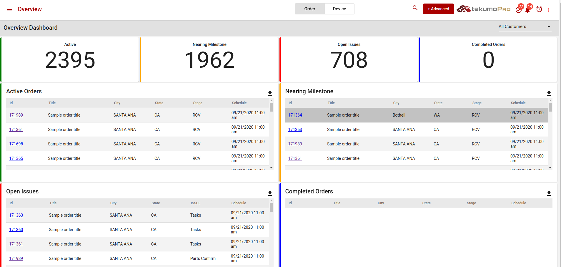Select the Open Issues 708 summary card
Screen dimensions: 561x267
[x=349, y=59]
